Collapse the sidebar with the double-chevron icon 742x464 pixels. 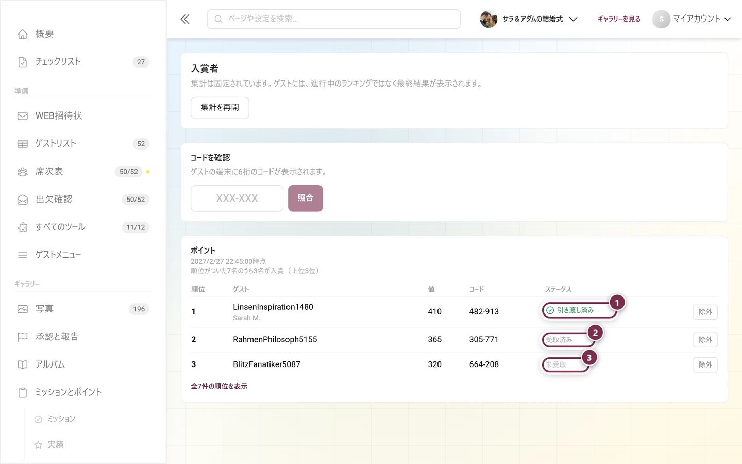185,19
